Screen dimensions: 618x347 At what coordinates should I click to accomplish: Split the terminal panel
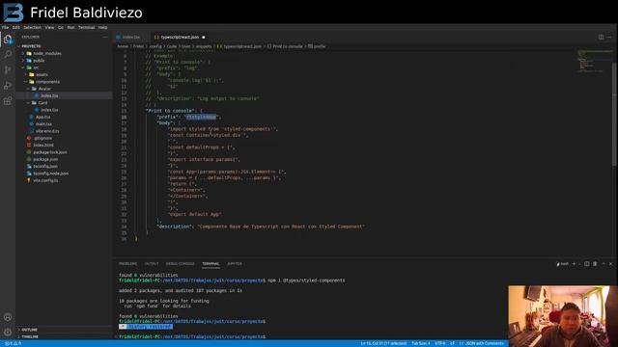click(x=587, y=264)
